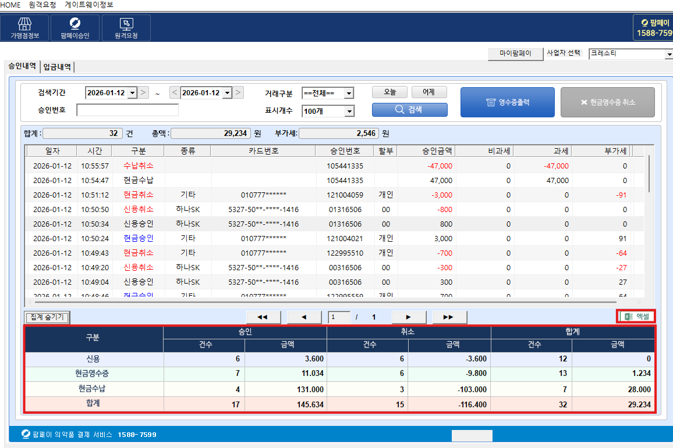The height and width of the screenshot is (448, 673).
Task: Click the 승인번호 input field
Action: (127, 110)
